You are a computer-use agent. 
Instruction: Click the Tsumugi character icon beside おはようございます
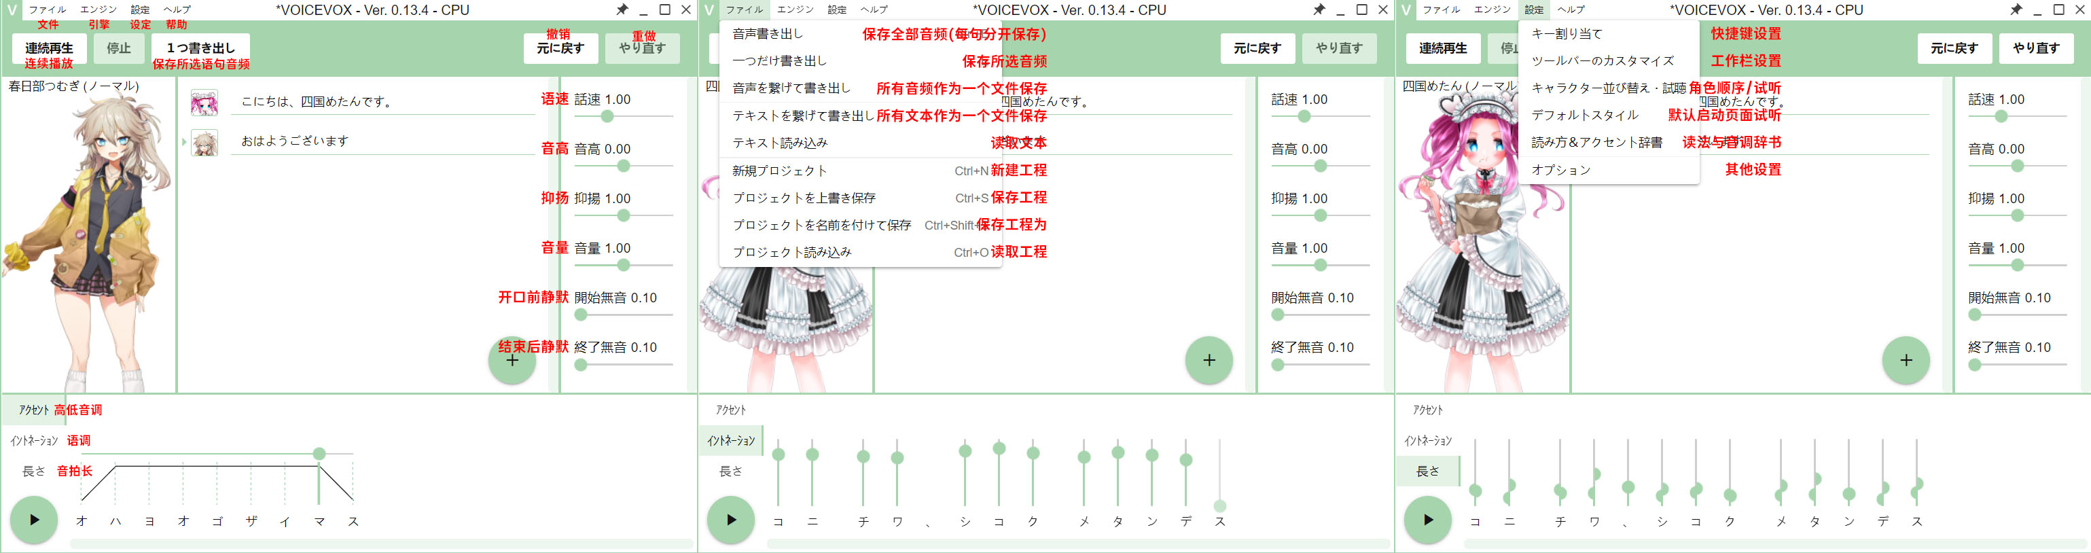204,143
